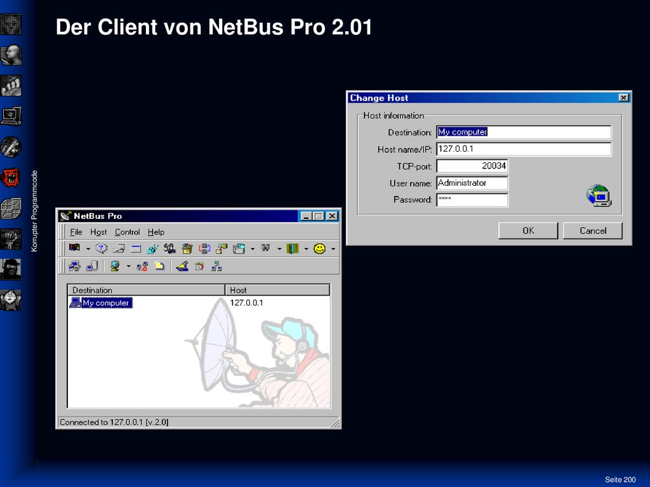650x487 pixels.
Task: Click the film strip icon in NetBus toolbar
Action: (x=75, y=248)
